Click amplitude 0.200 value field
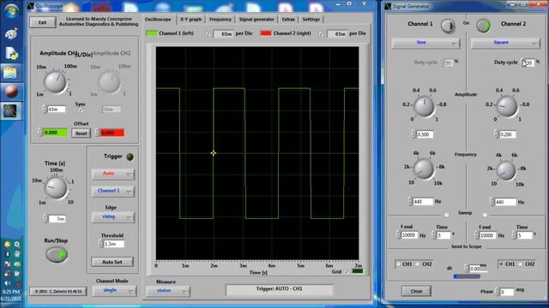549x308 pixels. (508, 134)
